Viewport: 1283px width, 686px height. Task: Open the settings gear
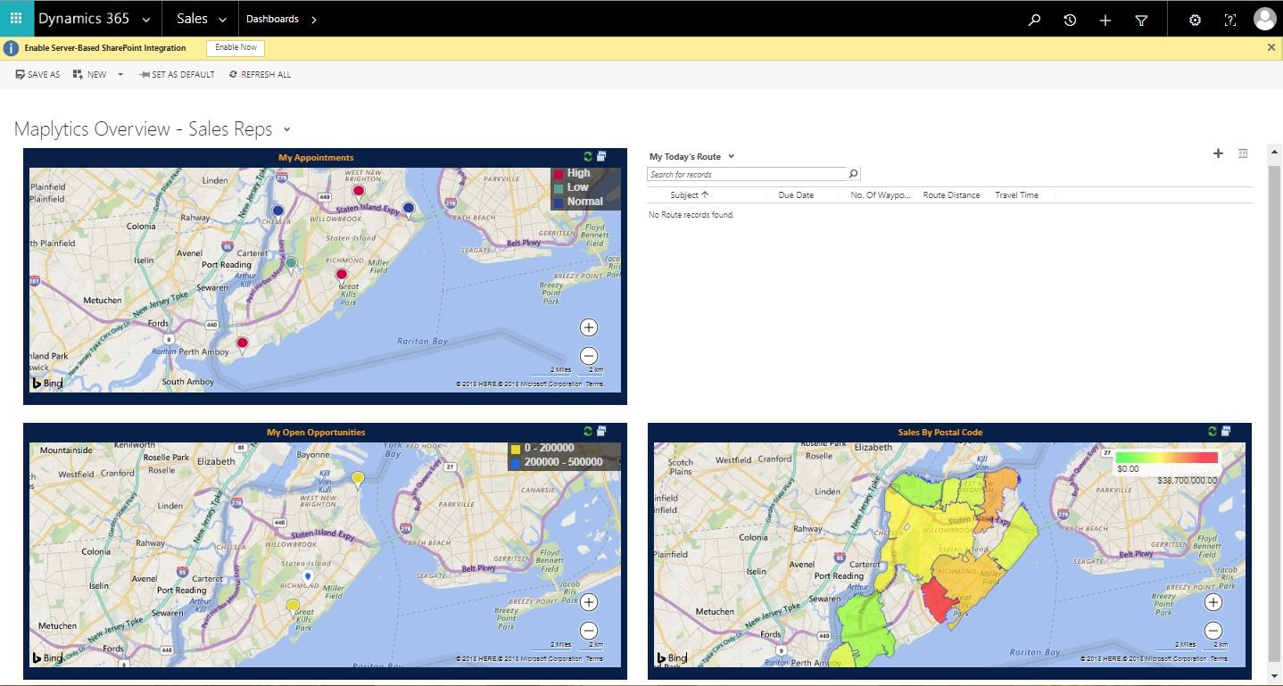pos(1195,20)
